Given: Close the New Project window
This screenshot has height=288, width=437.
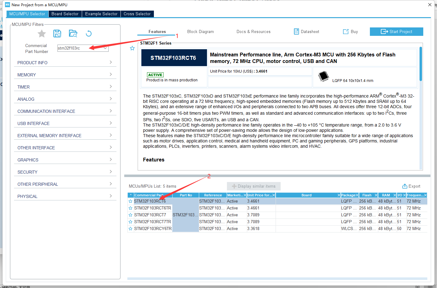Looking at the screenshot, I should click(x=430, y=5).
